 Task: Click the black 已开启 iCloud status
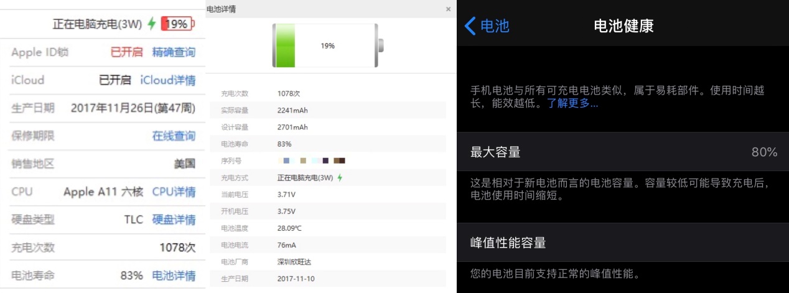click(x=115, y=80)
